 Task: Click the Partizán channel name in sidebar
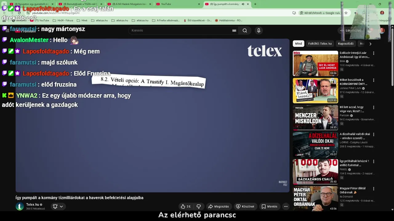click(x=345, y=115)
